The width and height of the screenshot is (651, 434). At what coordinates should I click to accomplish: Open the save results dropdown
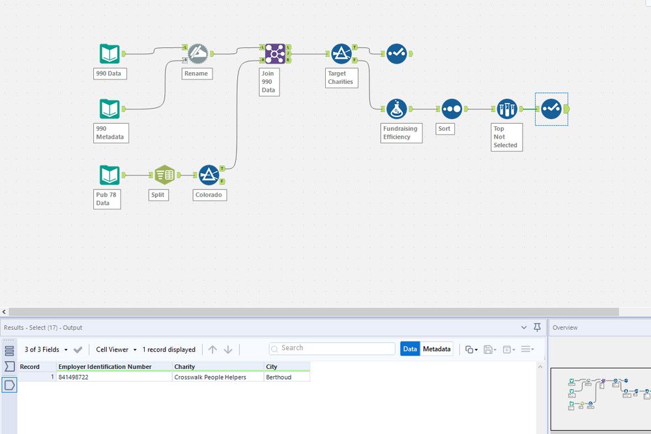point(490,349)
